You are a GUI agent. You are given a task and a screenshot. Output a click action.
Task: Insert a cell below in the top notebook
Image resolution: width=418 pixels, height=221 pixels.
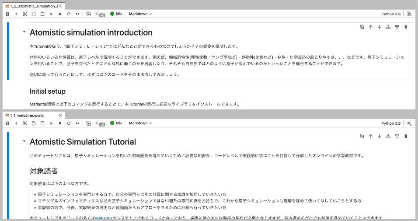16,14
